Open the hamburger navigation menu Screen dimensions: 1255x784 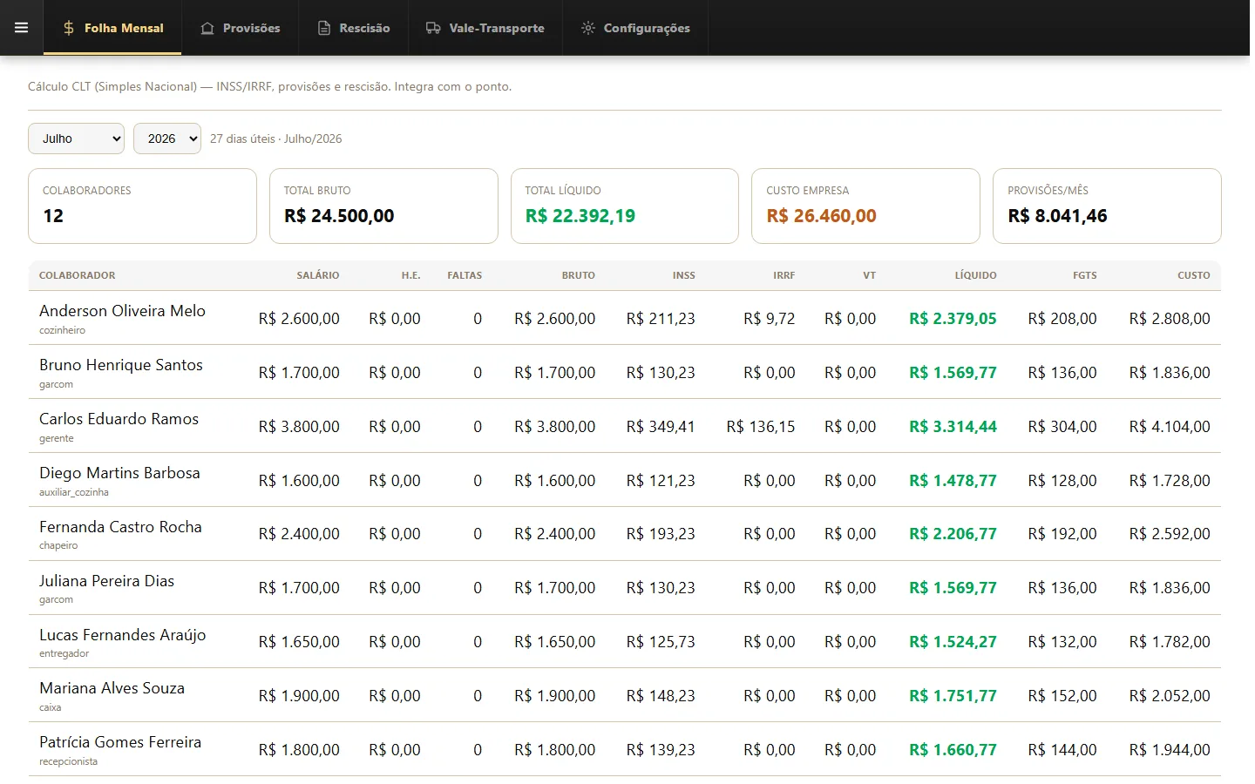(22, 28)
